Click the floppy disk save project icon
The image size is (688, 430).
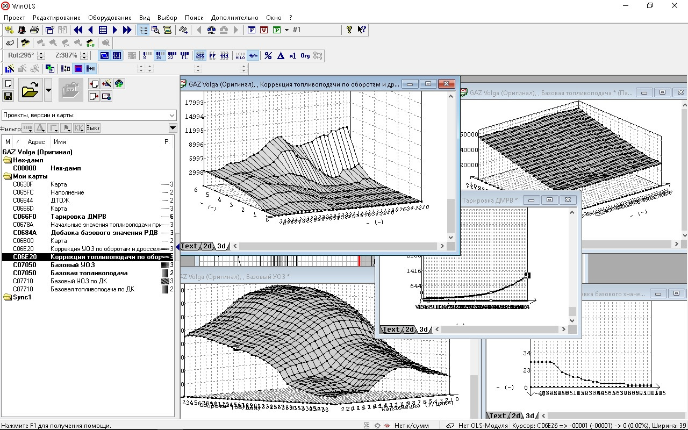8,96
